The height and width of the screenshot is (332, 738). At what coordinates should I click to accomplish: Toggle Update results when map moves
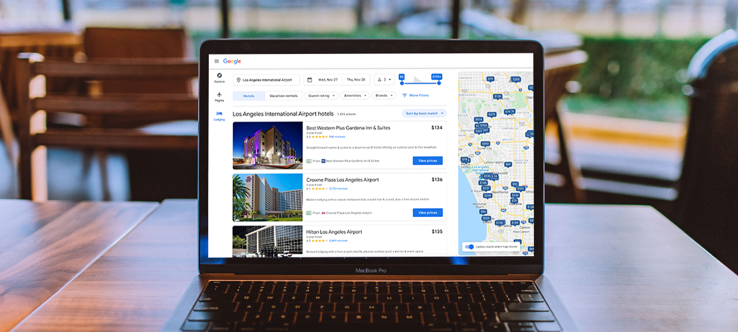(x=469, y=247)
